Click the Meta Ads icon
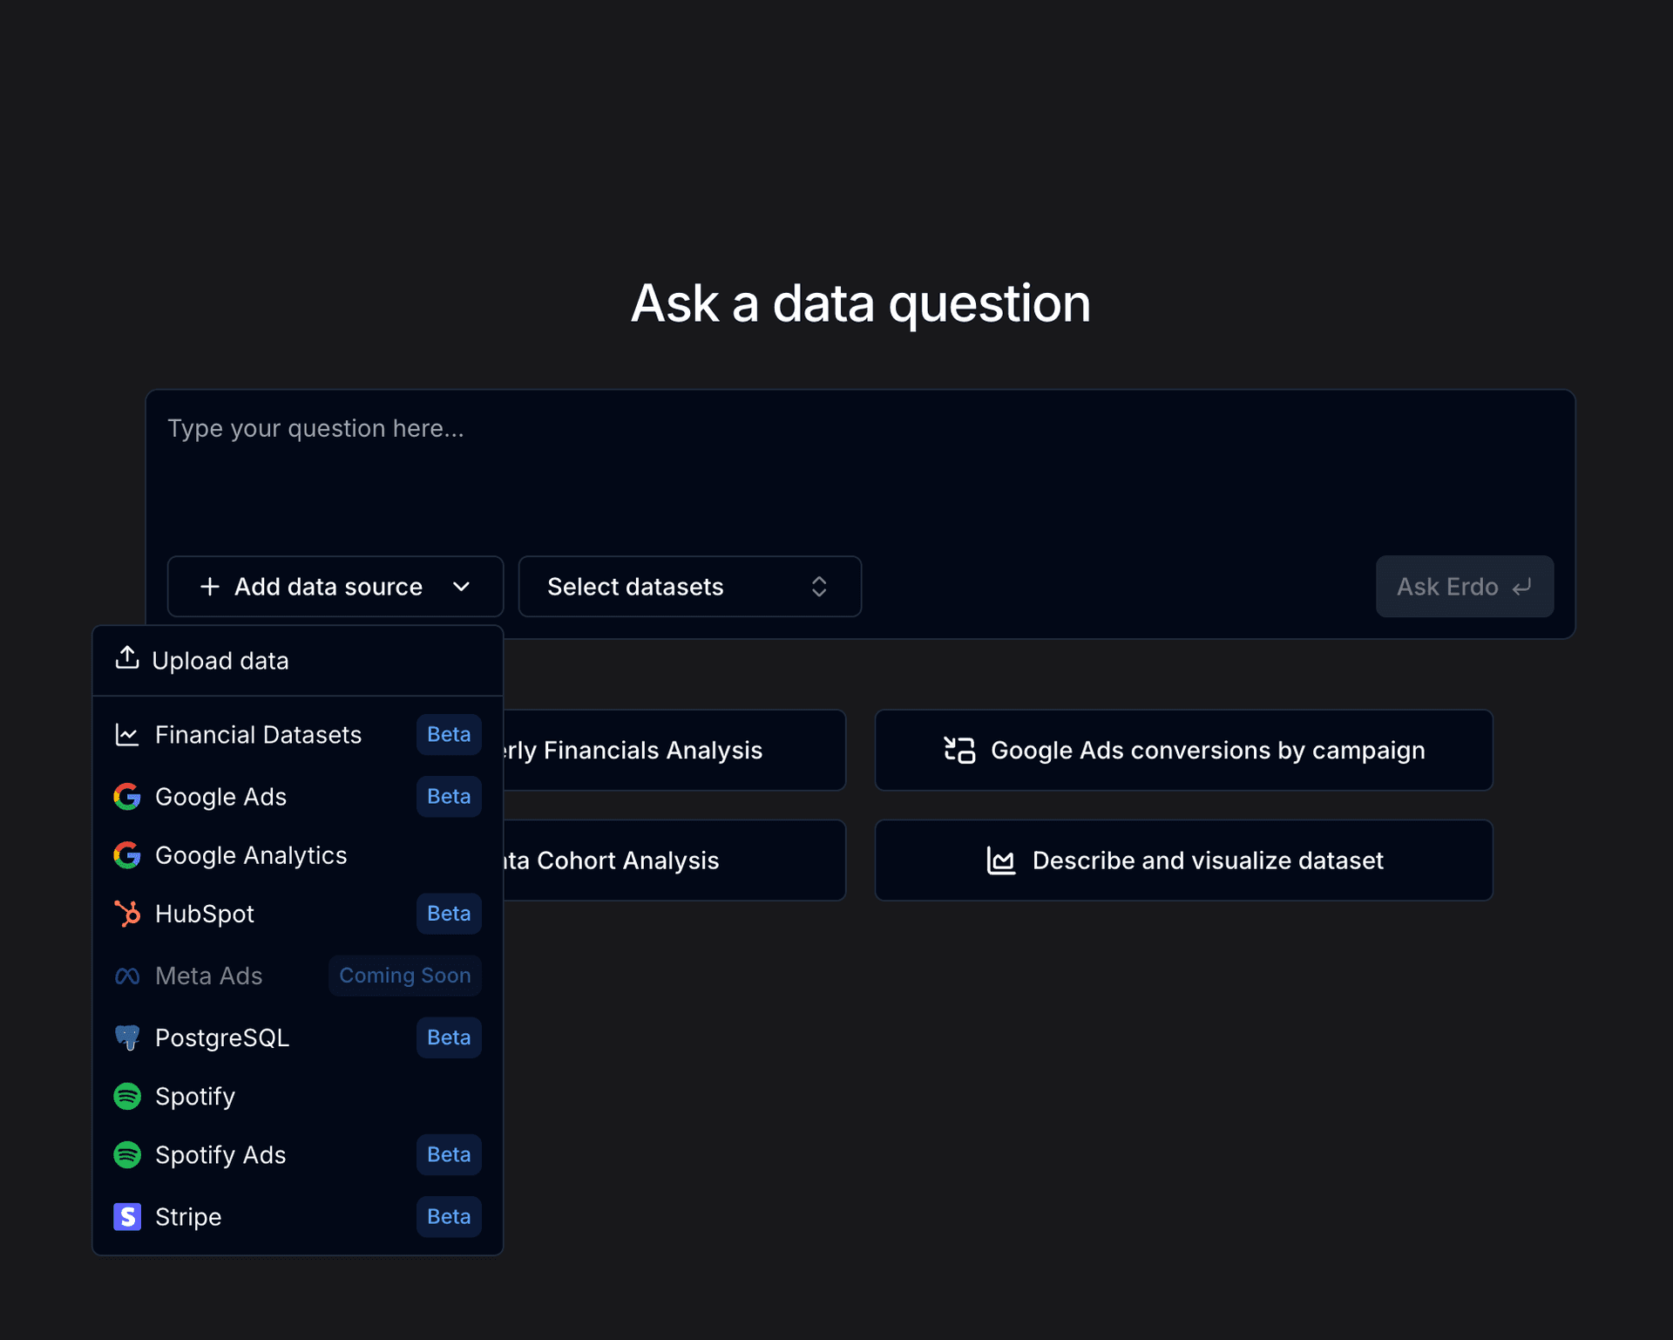The width and height of the screenshot is (1673, 1340). tap(127, 976)
